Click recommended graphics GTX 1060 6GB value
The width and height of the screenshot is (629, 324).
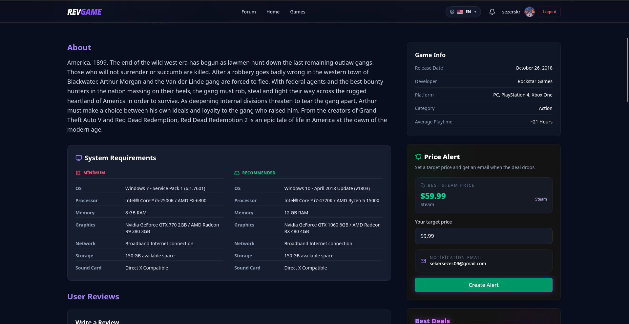(x=332, y=228)
